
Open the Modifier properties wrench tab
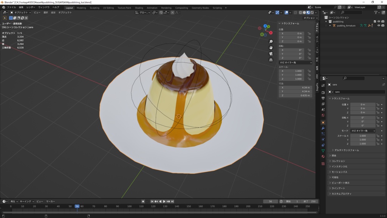click(x=323, y=128)
